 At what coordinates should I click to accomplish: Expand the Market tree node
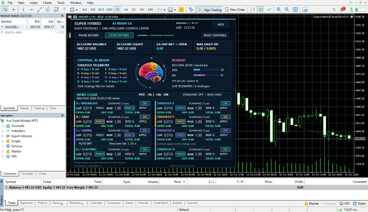tap(2, 151)
